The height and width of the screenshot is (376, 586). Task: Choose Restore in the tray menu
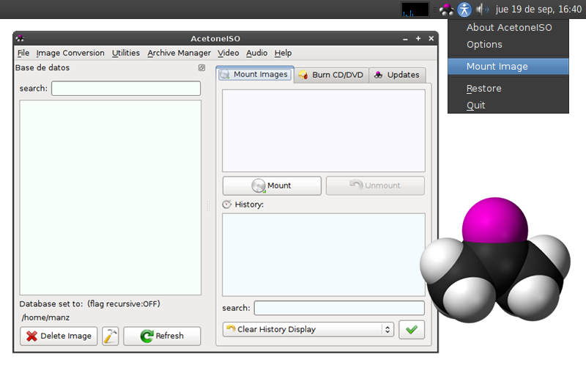pyautogui.click(x=508, y=89)
